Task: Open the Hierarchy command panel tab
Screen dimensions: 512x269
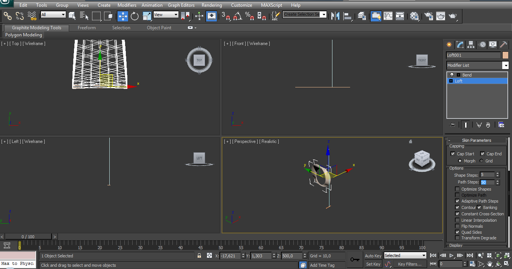Action: click(471, 45)
